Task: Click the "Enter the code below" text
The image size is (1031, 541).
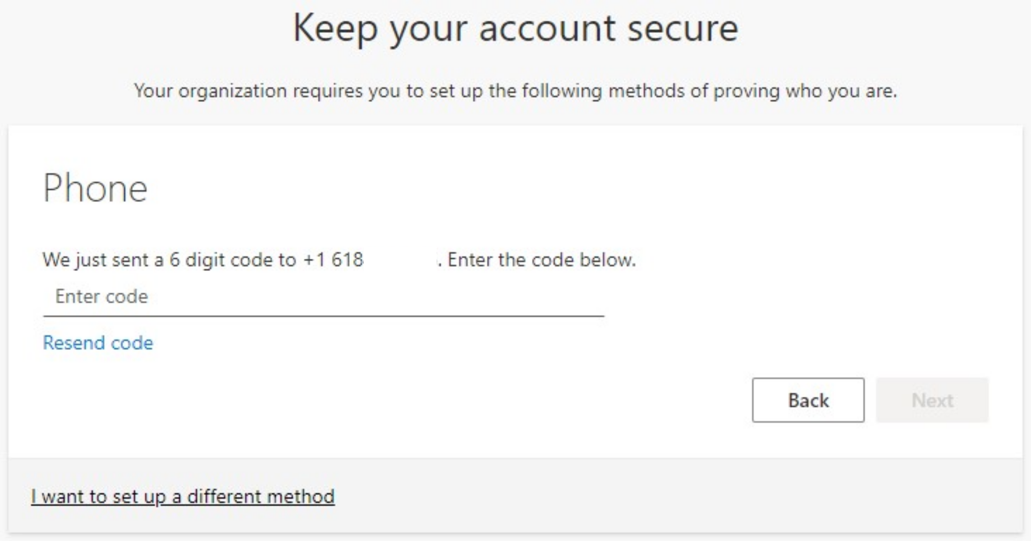Action: (x=541, y=260)
